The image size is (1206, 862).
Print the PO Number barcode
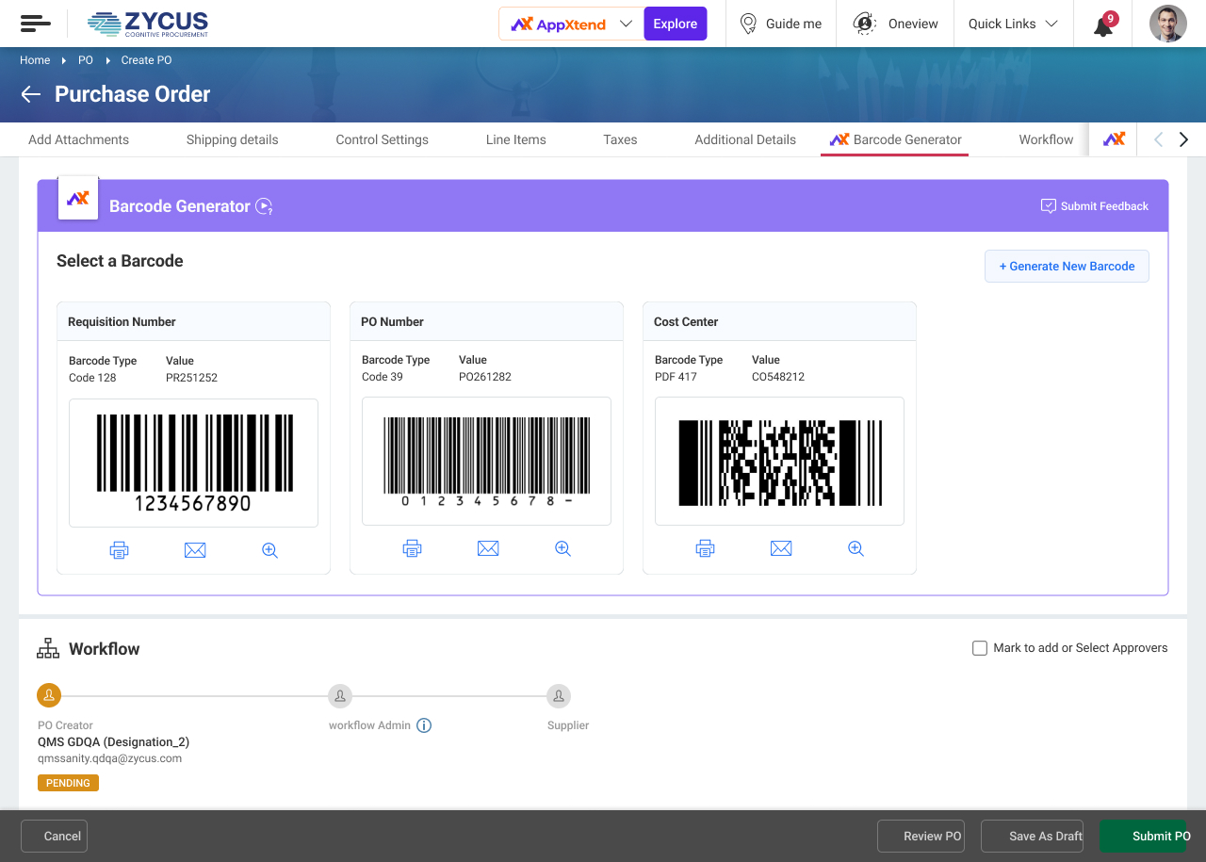(413, 548)
